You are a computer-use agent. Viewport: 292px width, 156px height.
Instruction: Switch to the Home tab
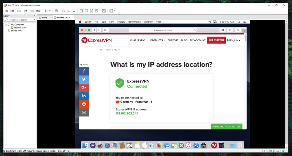pyautogui.click(x=44, y=18)
